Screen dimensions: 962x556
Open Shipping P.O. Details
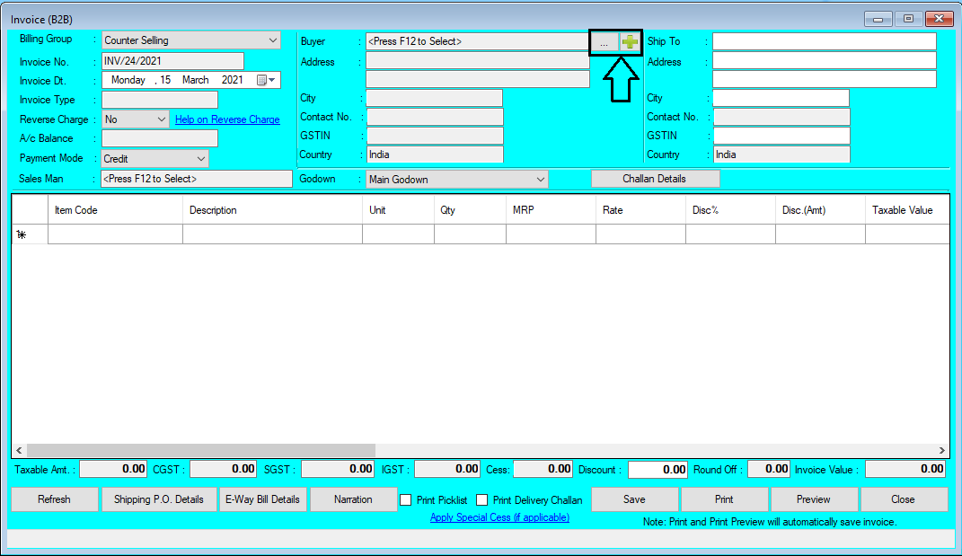[159, 499]
